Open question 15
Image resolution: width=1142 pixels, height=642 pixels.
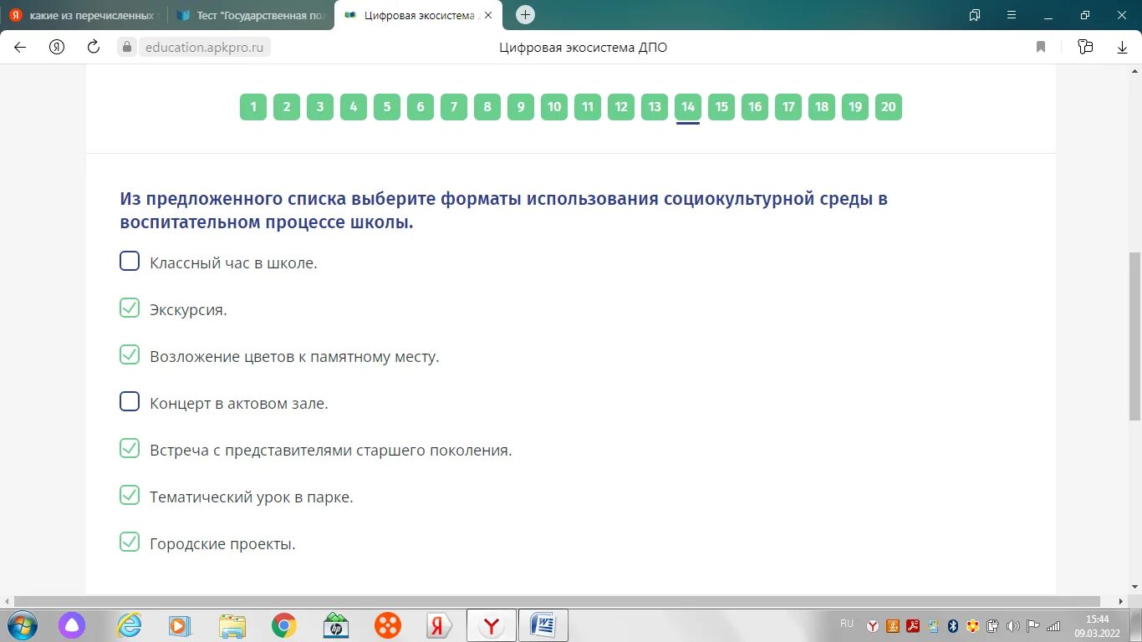(721, 107)
